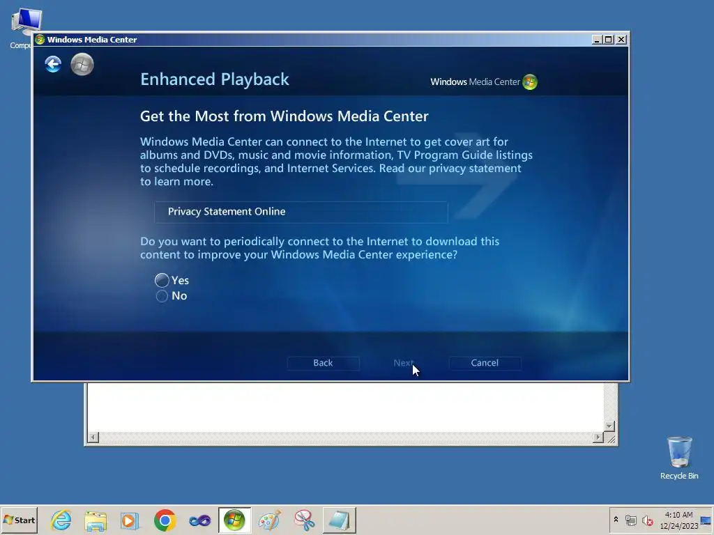Switch to the notepad window on taskbar
714x535 pixels.
coord(340,520)
